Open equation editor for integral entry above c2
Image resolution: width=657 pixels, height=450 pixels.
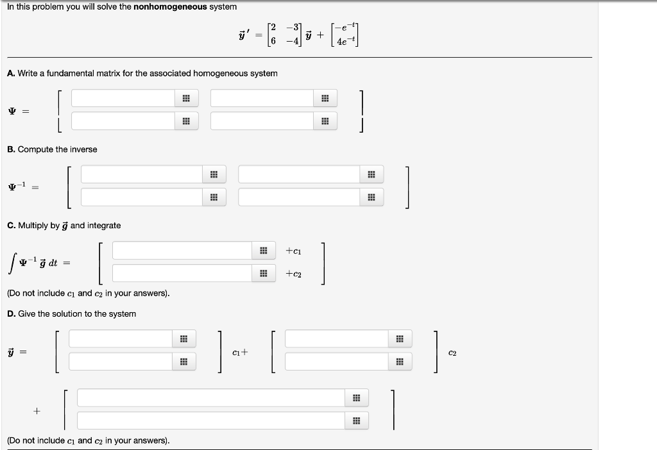263,272
